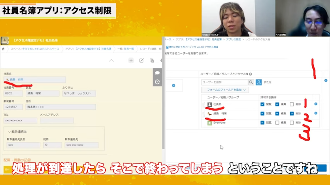330x185 pixels.
Task: Uncheck 閲覧 permission for 社員名
Action: click(x=262, y=104)
